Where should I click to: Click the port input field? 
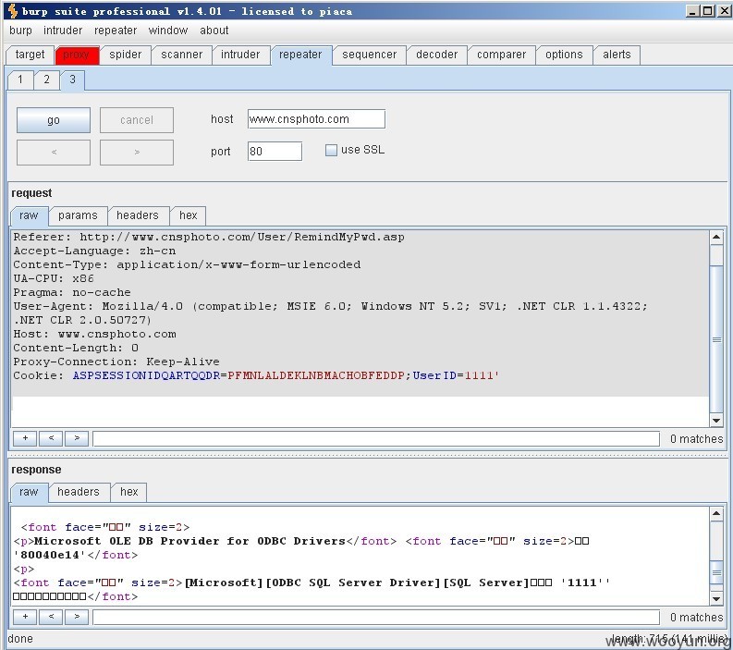point(275,151)
